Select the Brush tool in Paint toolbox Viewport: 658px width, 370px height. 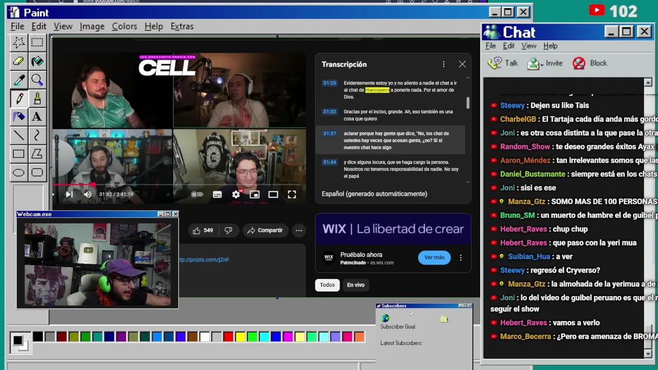click(x=37, y=98)
